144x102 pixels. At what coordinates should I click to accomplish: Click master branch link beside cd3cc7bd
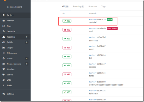(93, 37)
